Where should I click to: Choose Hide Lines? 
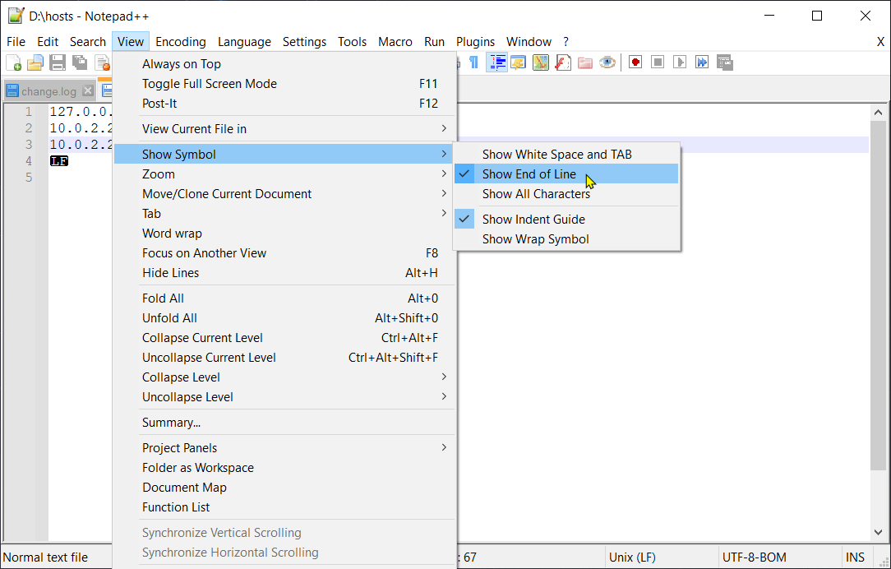pos(284,273)
